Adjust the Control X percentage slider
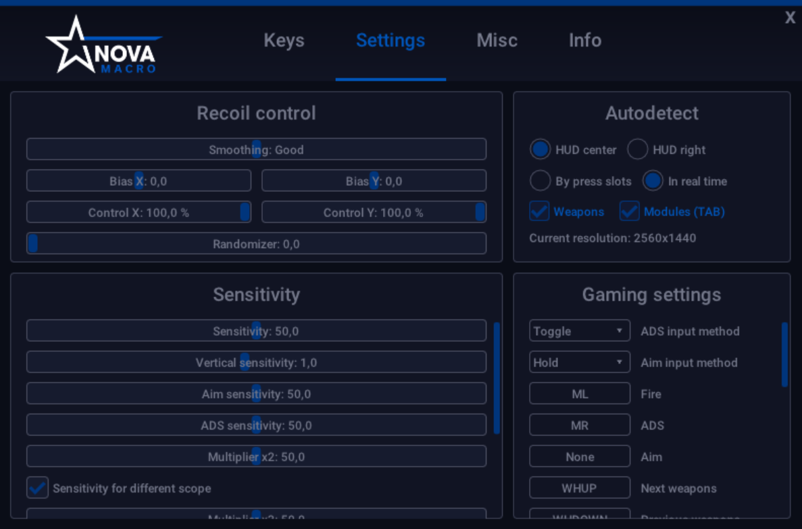 click(x=139, y=212)
